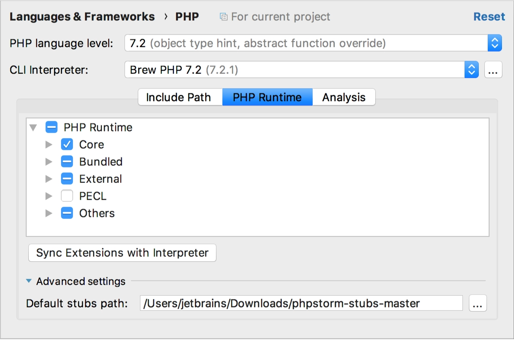
Task: Select the Others tree label
Action: coord(97,213)
